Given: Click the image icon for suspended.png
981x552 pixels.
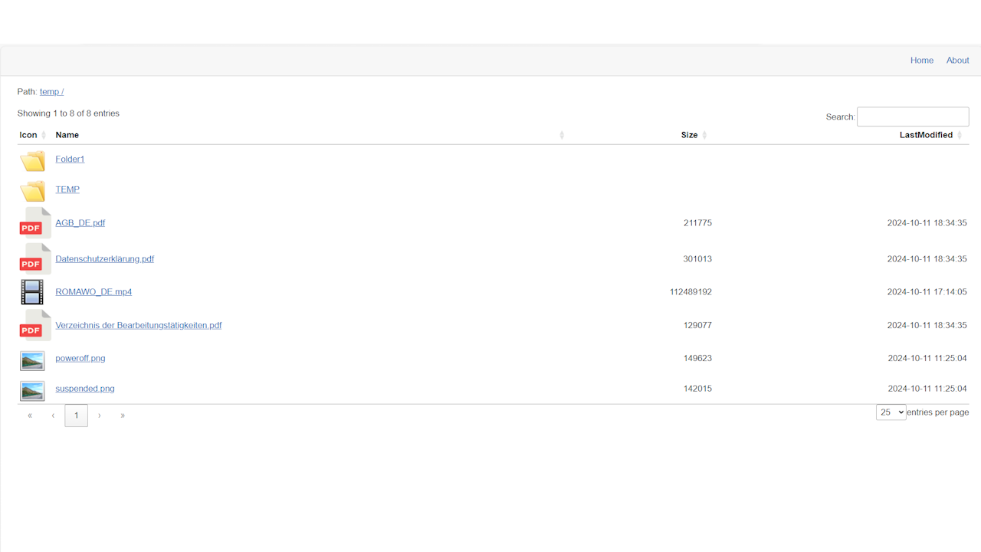Looking at the screenshot, I should point(32,390).
